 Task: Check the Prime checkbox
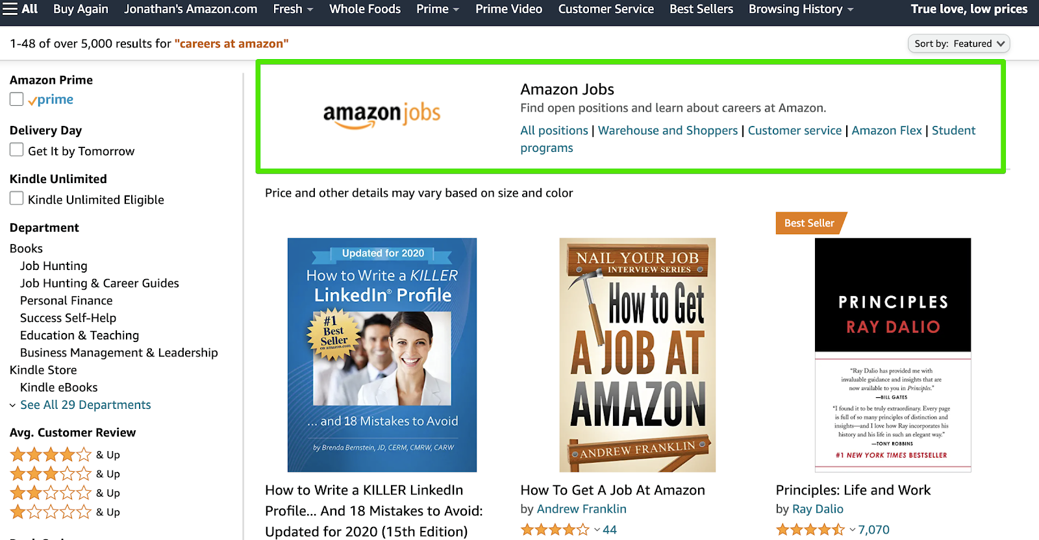(x=17, y=99)
